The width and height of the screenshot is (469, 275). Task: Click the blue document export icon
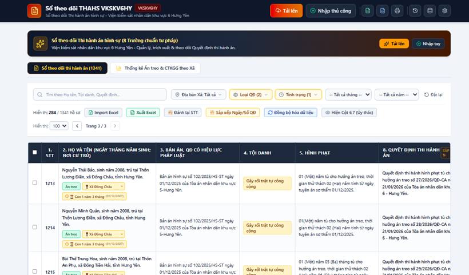(382, 11)
